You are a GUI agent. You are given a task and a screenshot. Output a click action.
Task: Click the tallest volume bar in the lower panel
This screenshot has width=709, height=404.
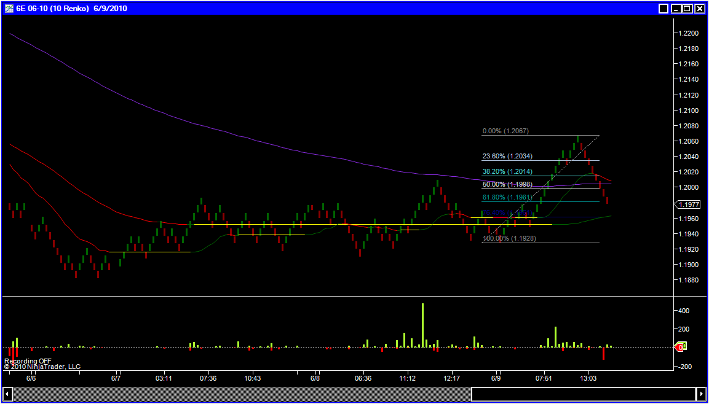coord(423,325)
